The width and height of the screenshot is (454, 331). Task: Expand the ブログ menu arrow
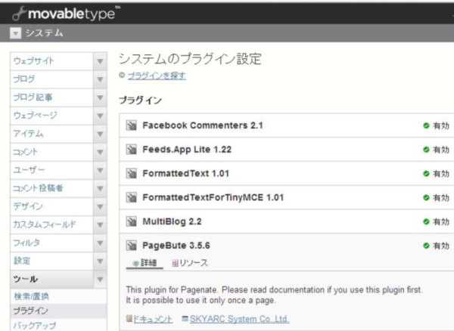100,79
